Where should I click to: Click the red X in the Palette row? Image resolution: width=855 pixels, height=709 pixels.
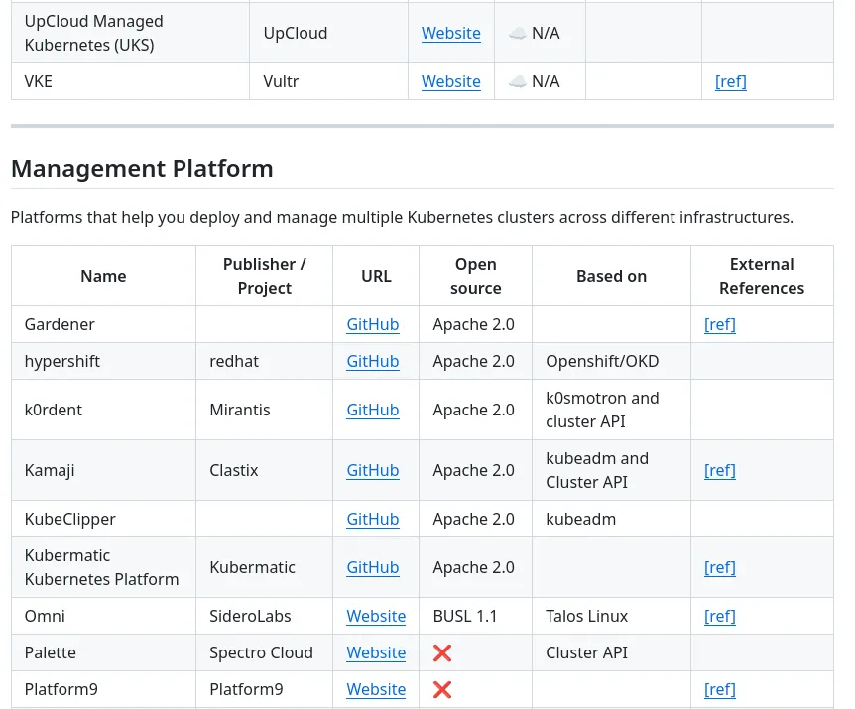tap(441, 652)
